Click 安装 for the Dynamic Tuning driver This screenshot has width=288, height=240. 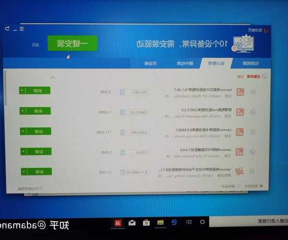(38, 171)
